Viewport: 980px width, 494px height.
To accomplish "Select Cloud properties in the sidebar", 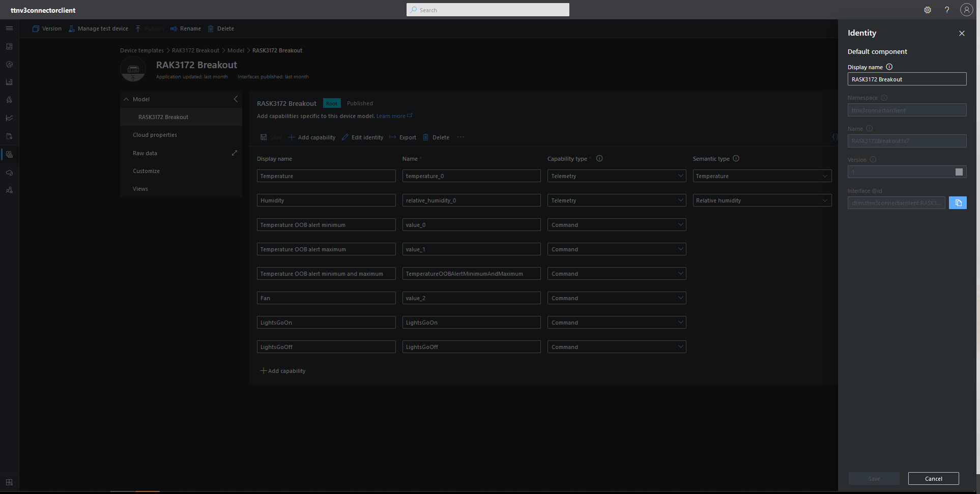I will pyautogui.click(x=155, y=135).
